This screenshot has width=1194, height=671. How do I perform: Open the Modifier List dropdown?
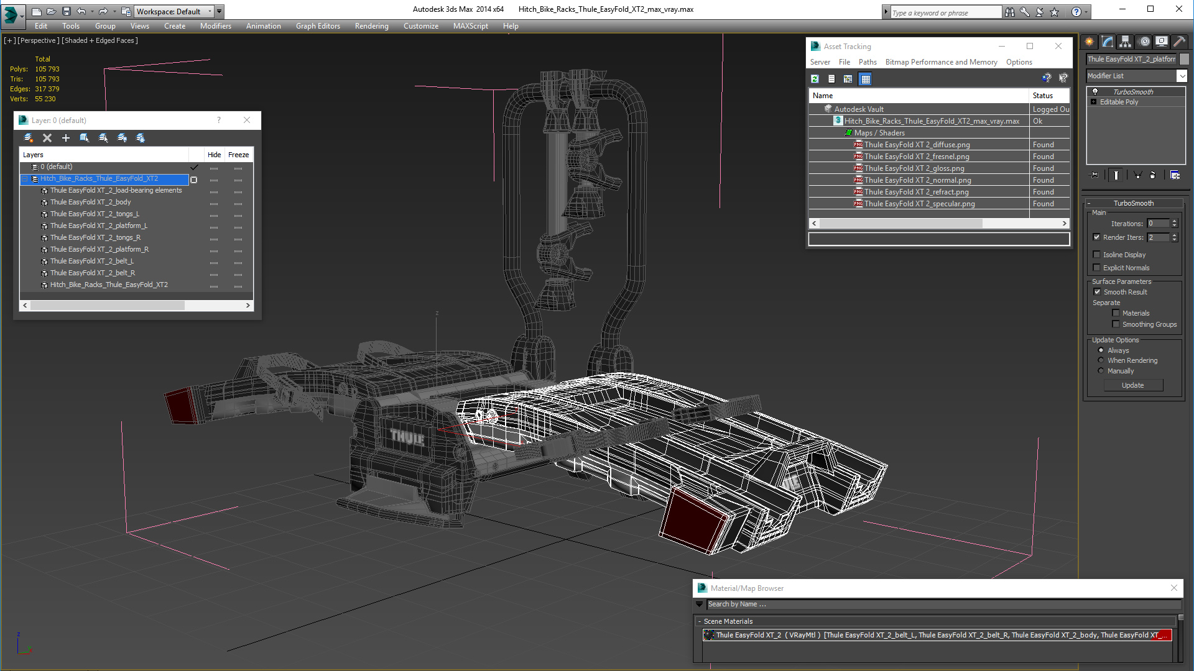pyautogui.click(x=1182, y=76)
